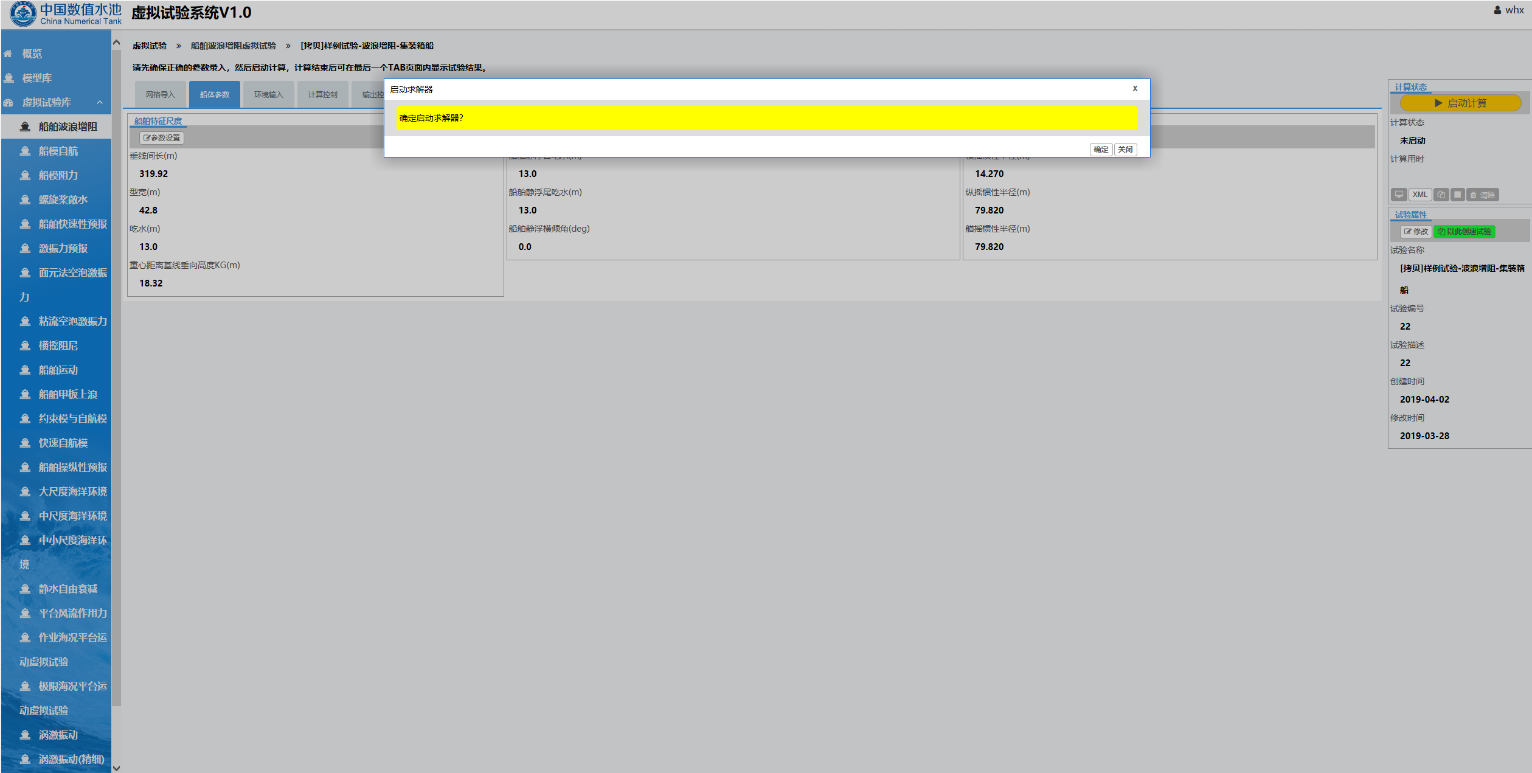
Task: Click 修改 edit button in 试验属性
Action: (1416, 232)
